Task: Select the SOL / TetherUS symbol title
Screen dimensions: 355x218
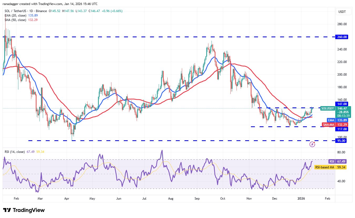Action: click(x=16, y=11)
